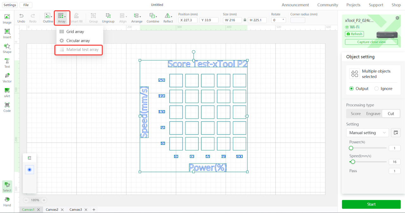Click the Power percentage input field
This screenshot has width=405, height=213.
[395, 148]
